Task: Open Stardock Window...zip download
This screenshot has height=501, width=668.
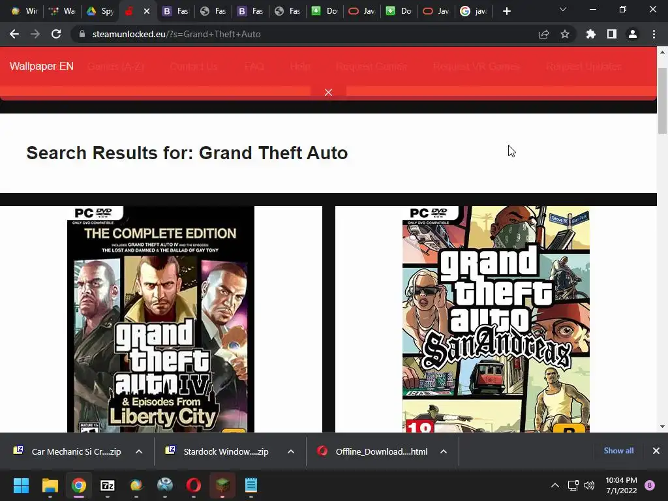Action: [218, 451]
